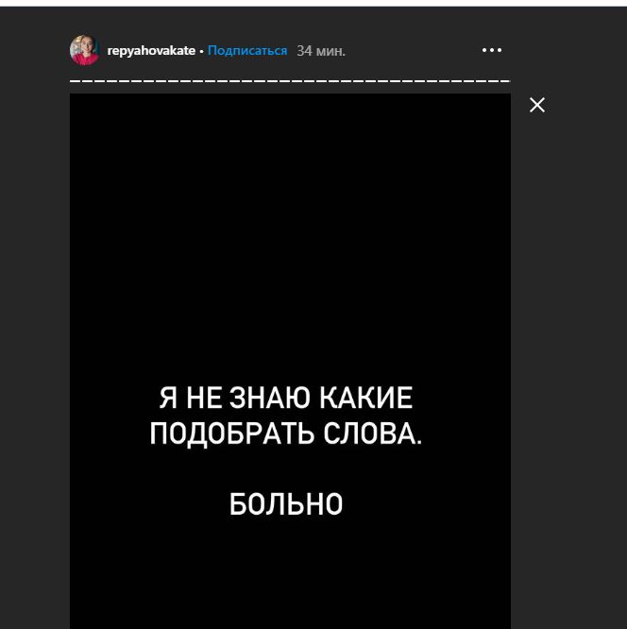Follow the account via Подписаться

247,51
